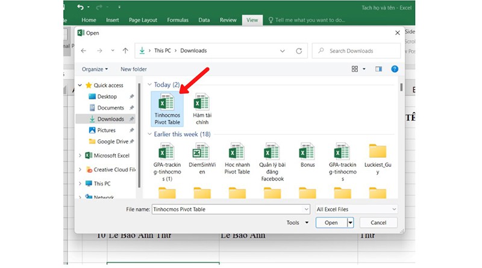Select the DiemSinhVien file

[x=202, y=158]
